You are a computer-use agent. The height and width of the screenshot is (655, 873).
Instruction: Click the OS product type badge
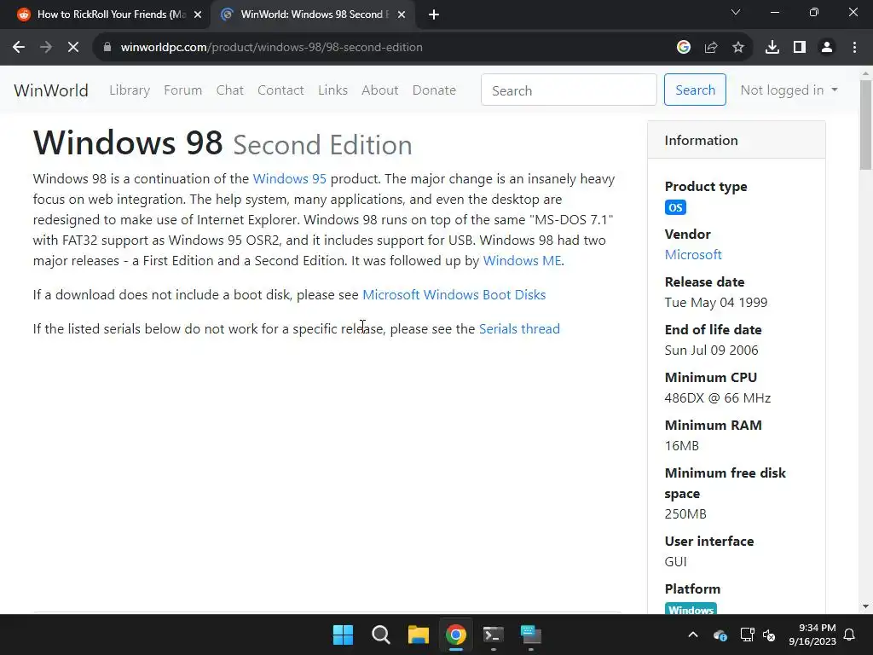[675, 207]
